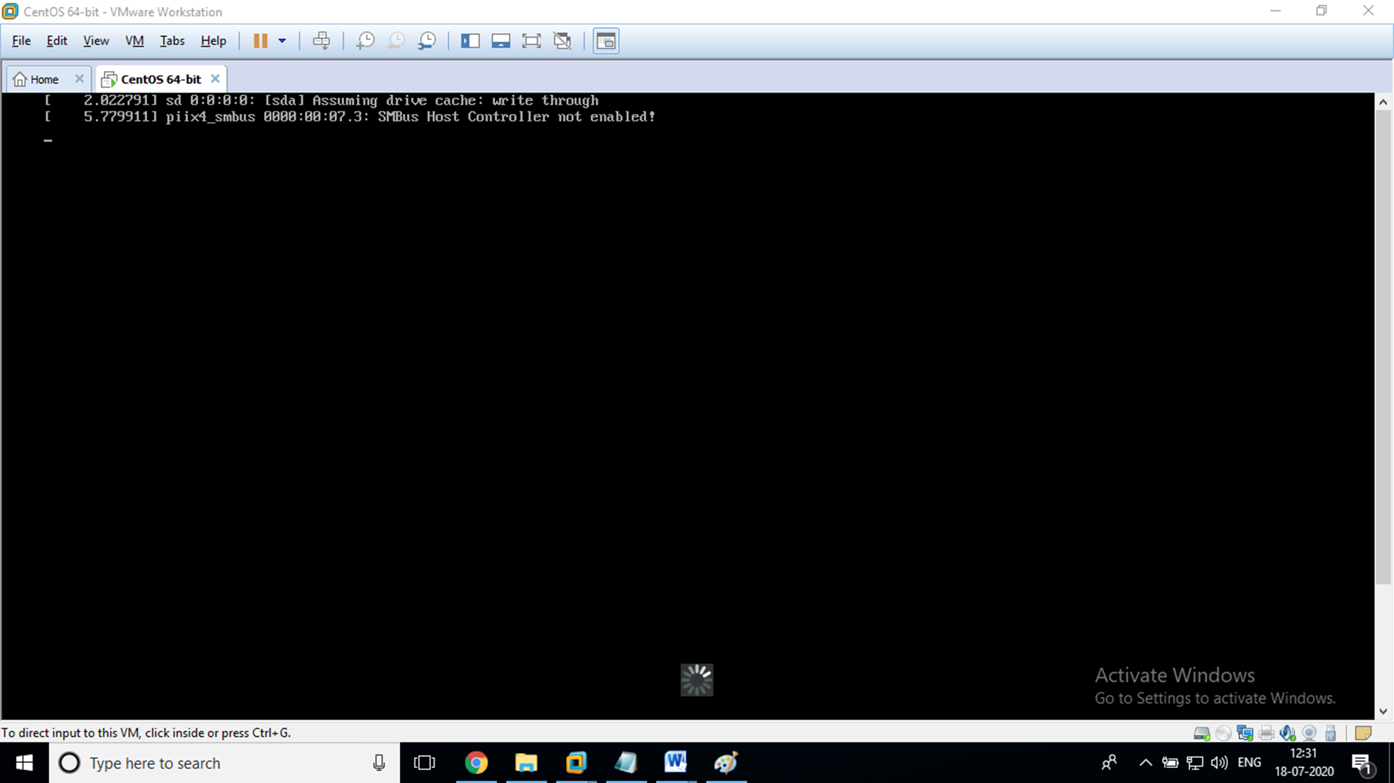1394x783 pixels.
Task: Open the suspend button dropdown arrow
Action: [283, 41]
